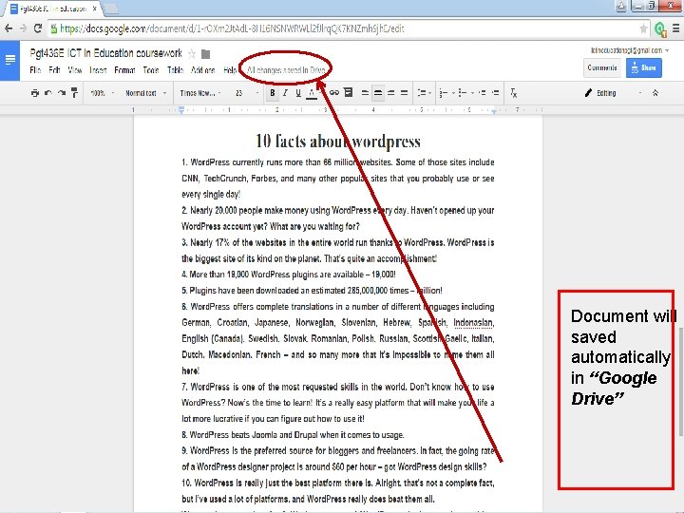The width and height of the screenshot is (684, 513).
Task: Click the right indent marker on the ruler
Action: pos(494,112)
